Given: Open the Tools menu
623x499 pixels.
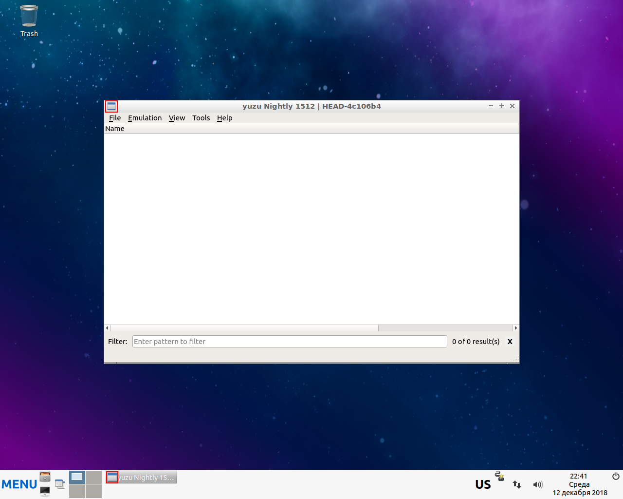Looking at the screenshot, I should point(201,117).
